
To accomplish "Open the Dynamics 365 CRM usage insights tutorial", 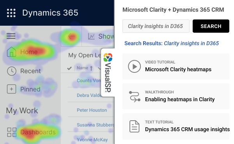I will 176,126.
